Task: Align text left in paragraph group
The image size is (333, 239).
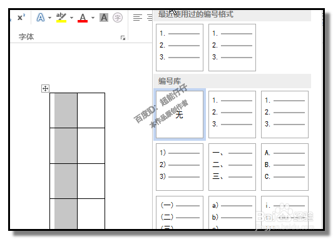Action: pyautogui.click(x=138, y=18)
